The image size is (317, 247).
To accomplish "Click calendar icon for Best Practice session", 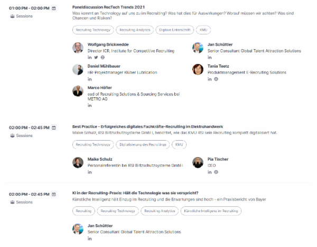I will [x=54, y=127].
